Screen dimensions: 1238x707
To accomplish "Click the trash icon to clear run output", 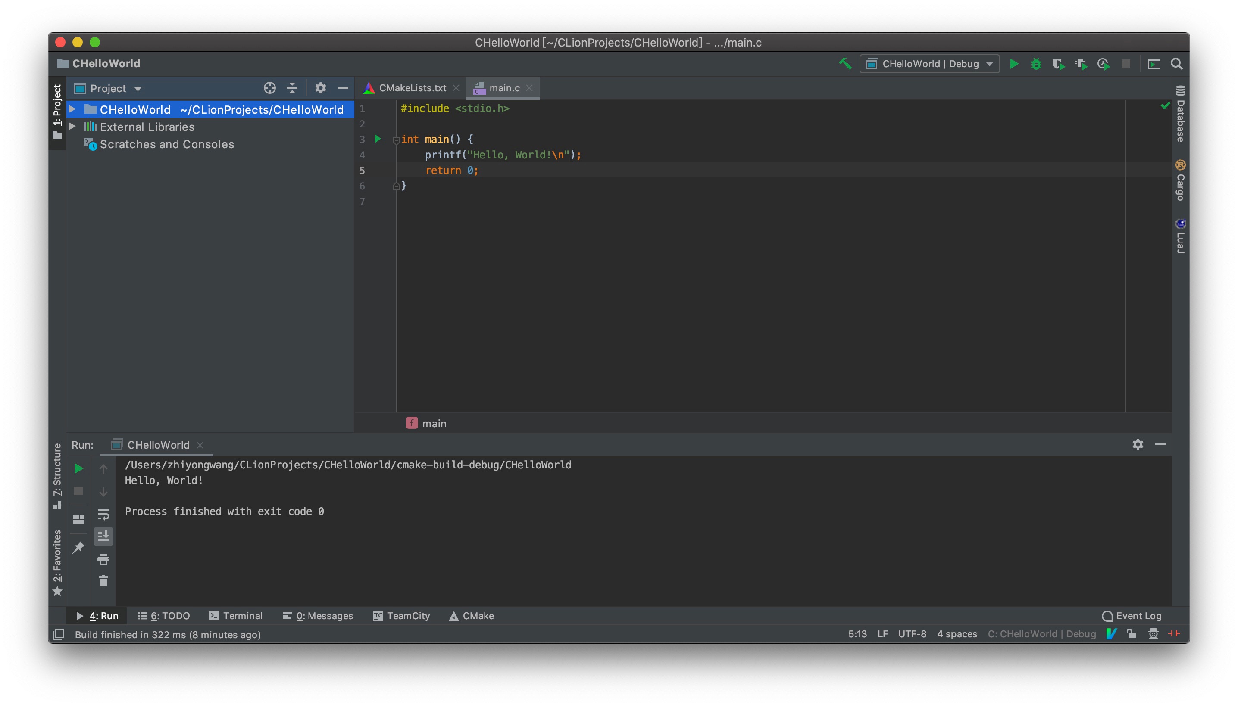I will click(x=103, y=581).
